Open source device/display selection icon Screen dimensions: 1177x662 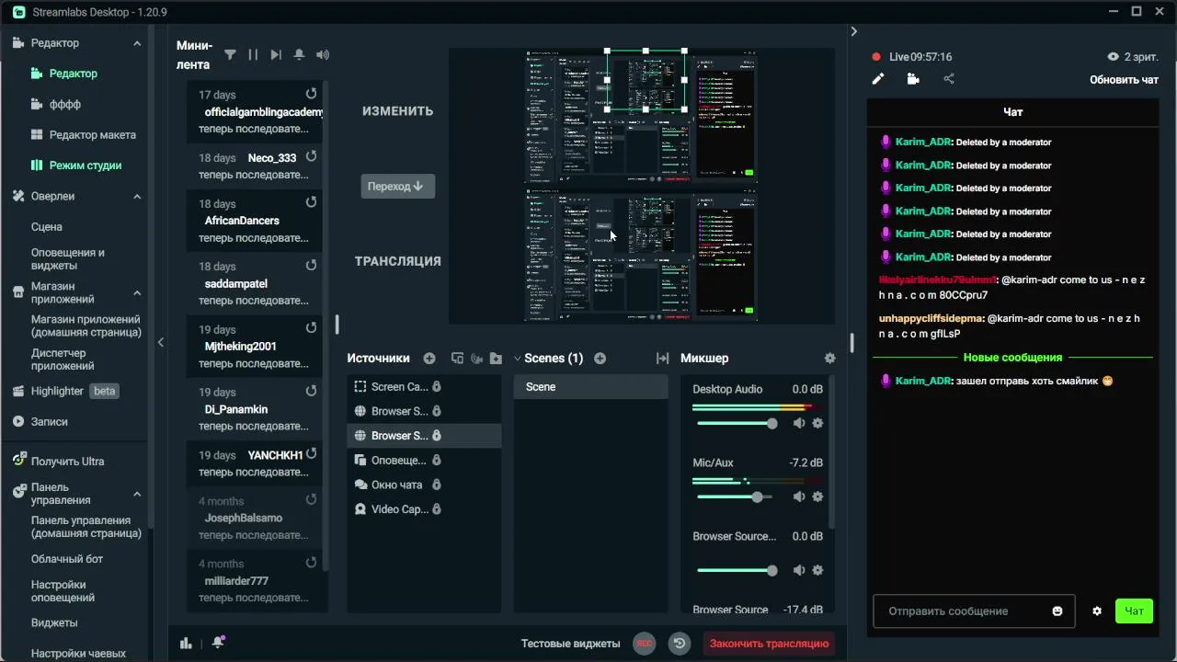coord(458,359)
